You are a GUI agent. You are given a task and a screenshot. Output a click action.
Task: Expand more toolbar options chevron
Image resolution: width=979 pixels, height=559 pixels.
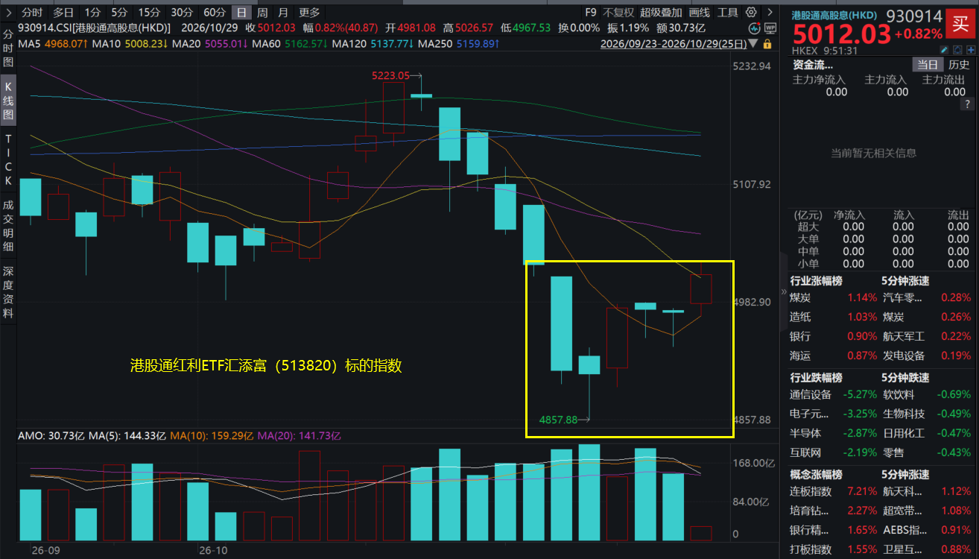coord(770,12)
